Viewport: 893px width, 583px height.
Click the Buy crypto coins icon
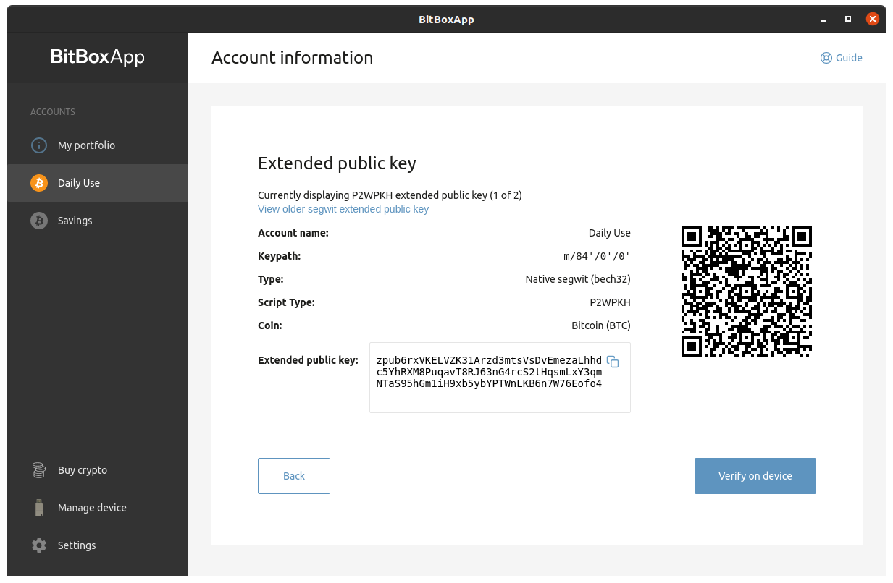(x=39, y=470)
